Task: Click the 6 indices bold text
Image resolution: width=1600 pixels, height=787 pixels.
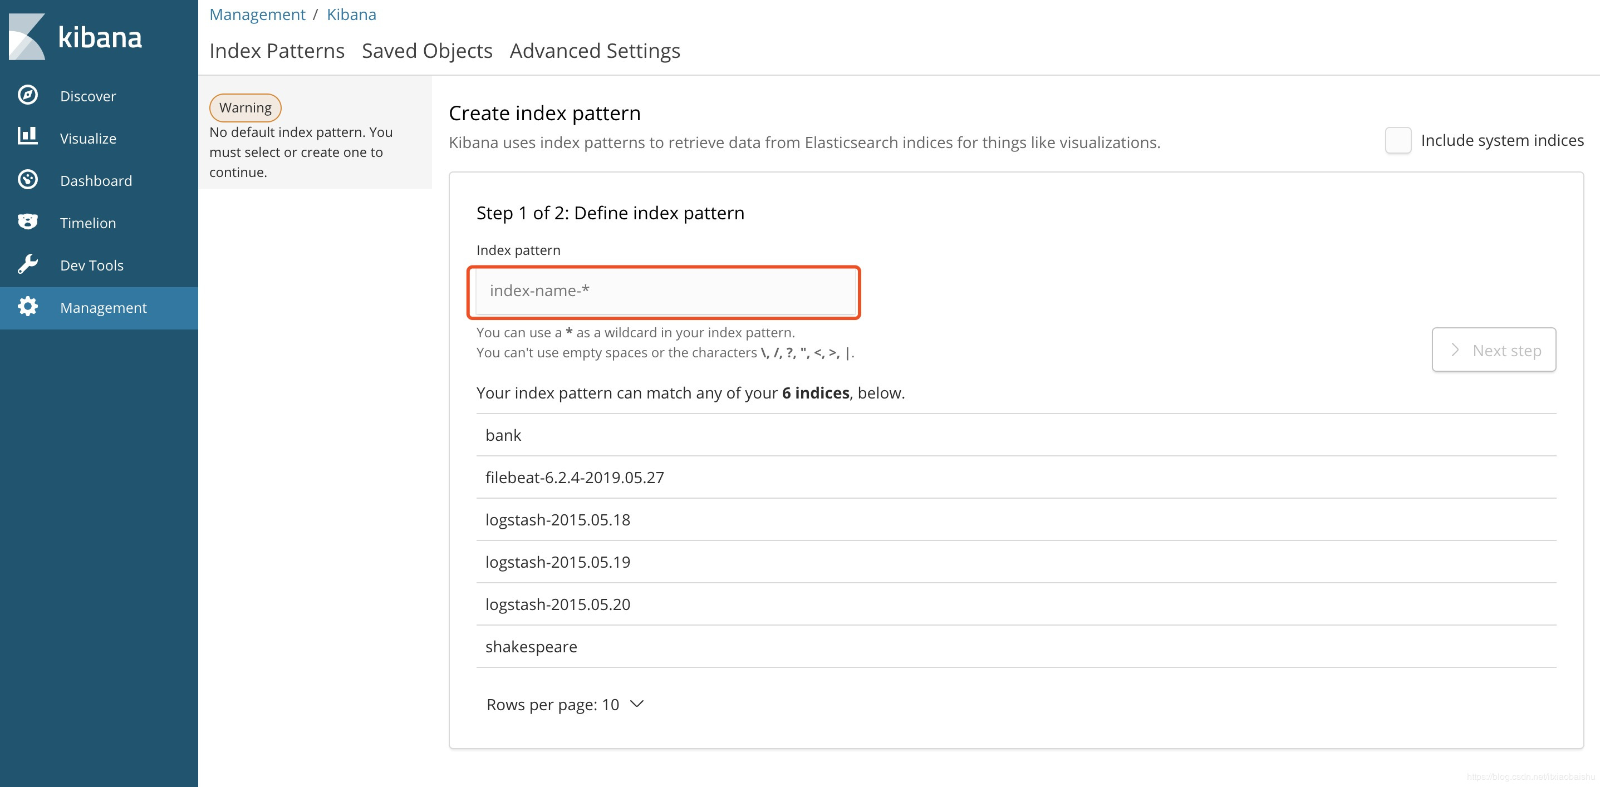Action: click(815, 392)
